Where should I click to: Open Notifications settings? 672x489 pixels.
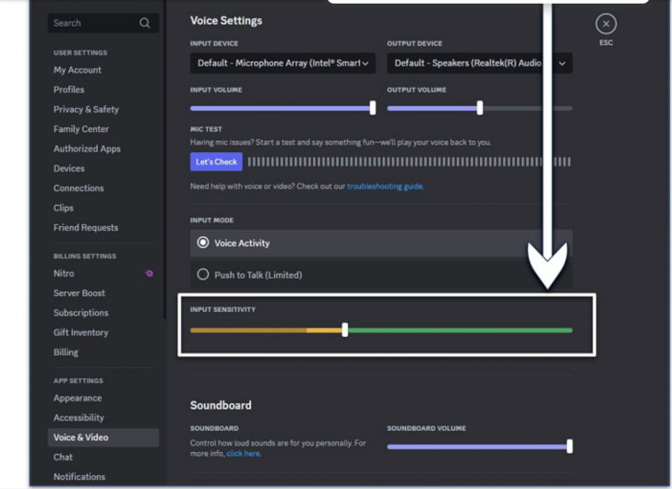pyautogui.click(x=79, y=477)
